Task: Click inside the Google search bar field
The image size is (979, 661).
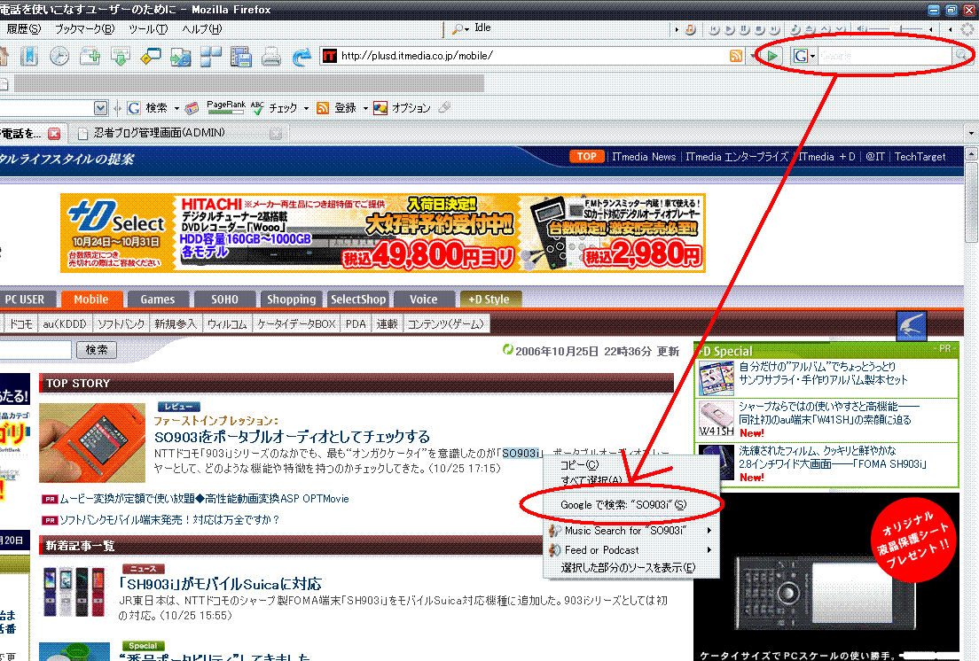Action: pos(885,56)
